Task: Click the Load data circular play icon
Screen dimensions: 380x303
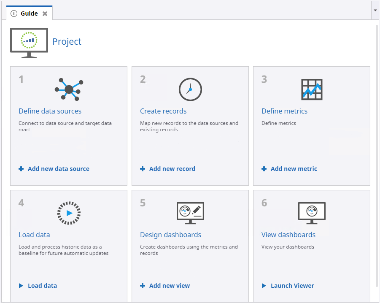Action: click(69, 213)
